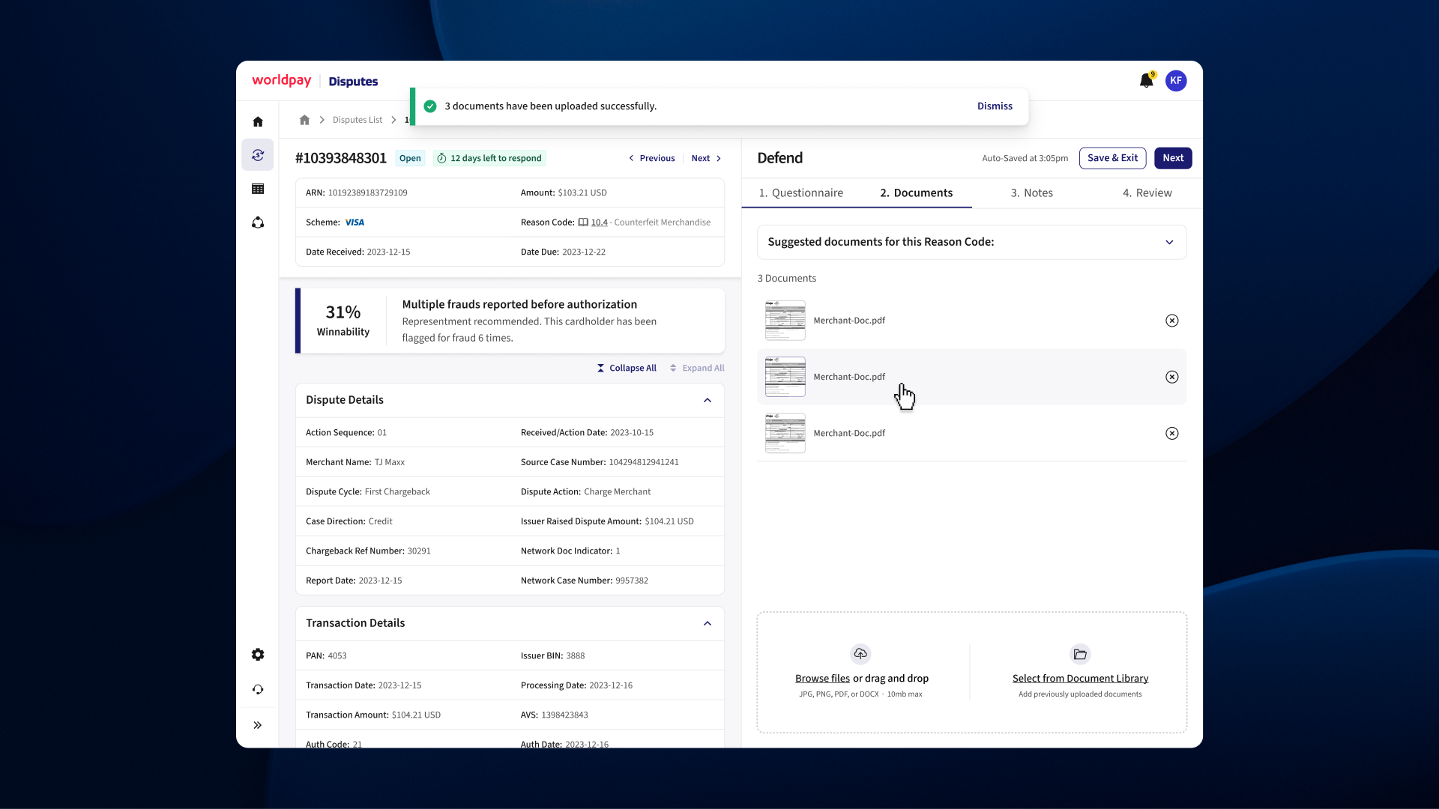
Task: Click the Issuer BIN value 3888
Action: [575, 655]
